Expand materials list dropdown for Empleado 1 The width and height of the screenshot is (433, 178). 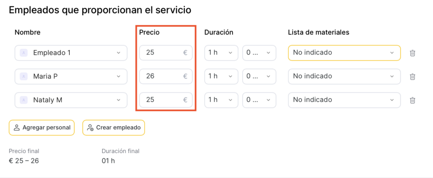pos(344,53)
